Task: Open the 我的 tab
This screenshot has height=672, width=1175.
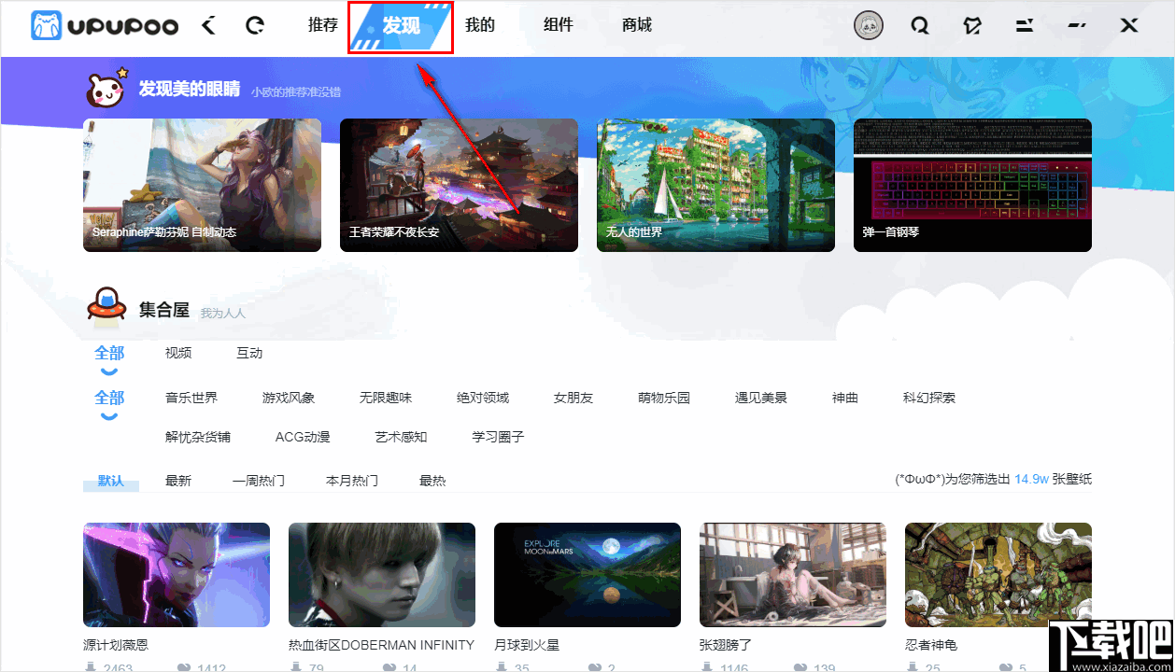Action: [480, 25]
